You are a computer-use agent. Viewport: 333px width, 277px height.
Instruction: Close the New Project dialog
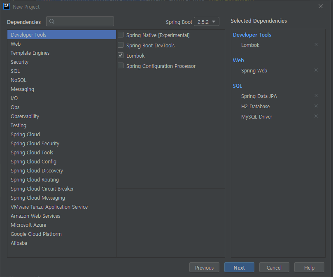pos(321,6)
